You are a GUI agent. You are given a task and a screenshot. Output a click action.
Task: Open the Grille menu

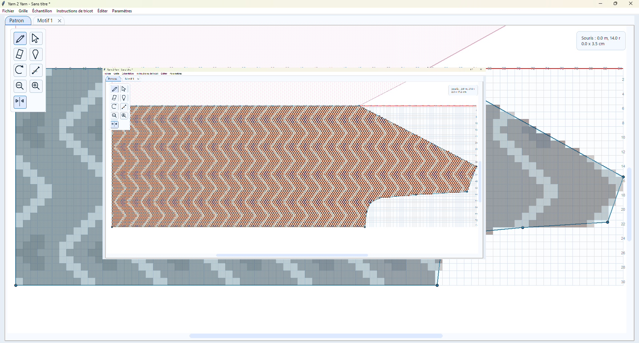(23, 11)
